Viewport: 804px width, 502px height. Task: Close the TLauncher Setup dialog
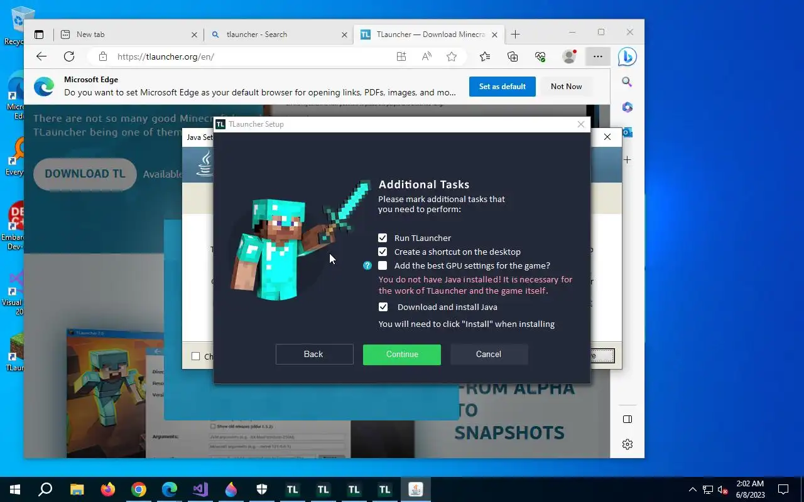[x=581, y=124]
